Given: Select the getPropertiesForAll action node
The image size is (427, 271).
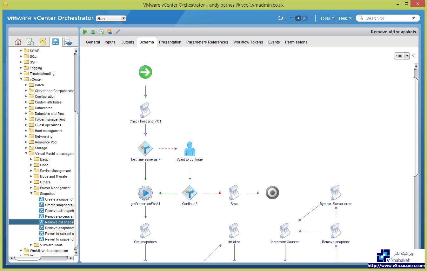Looking at the screenshot, I should [x=145, y=193].
